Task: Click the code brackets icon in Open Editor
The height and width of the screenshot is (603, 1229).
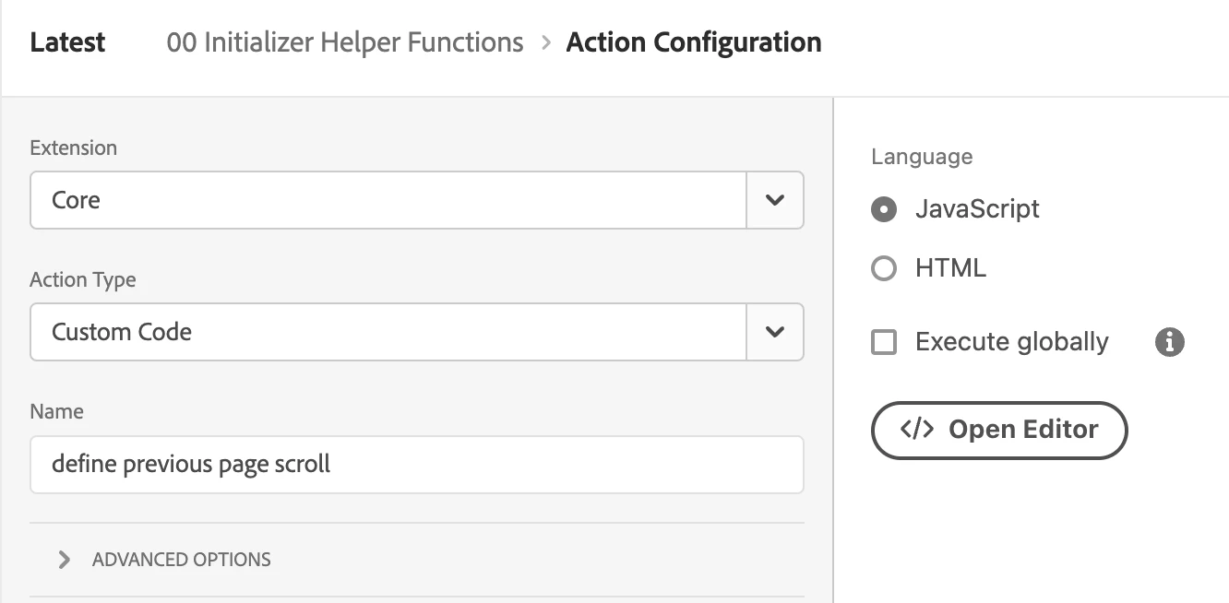Action: tap(917, 430)
